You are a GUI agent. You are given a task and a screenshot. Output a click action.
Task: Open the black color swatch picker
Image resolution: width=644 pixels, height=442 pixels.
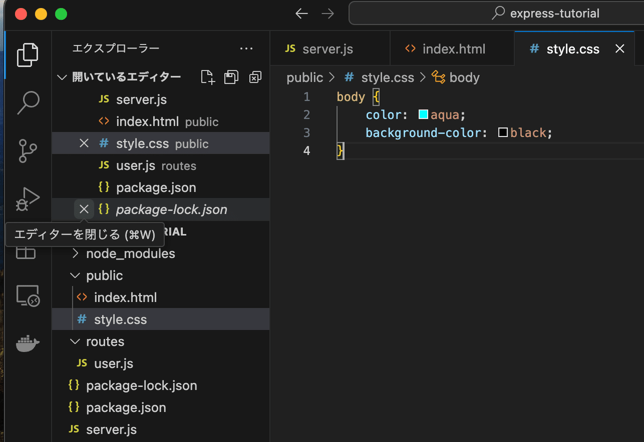tap(503, 132)
